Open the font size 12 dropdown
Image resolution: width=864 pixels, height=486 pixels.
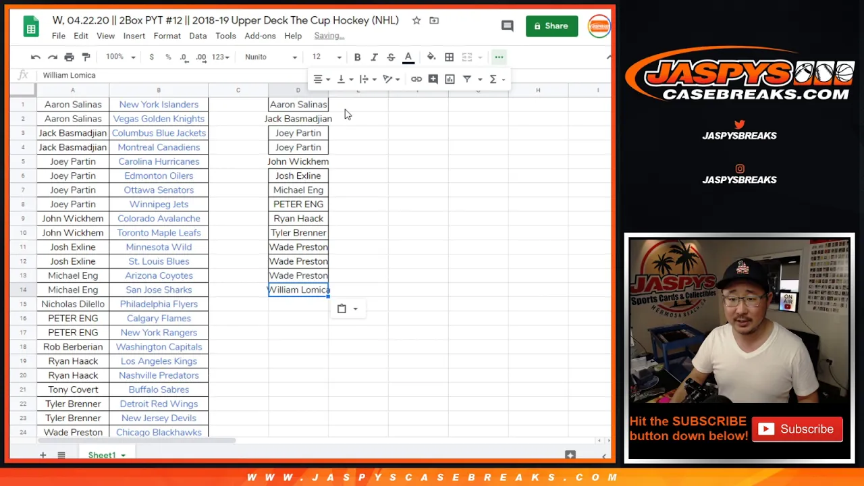[327, 57]
